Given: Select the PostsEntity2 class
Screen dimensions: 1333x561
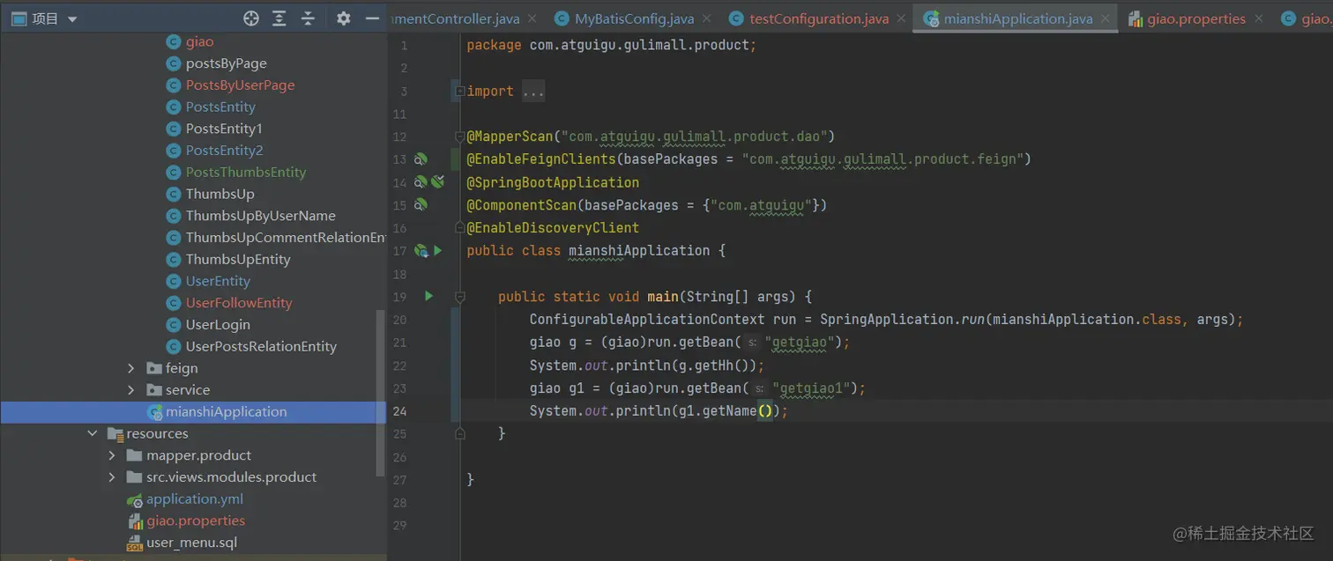Looking at the screenshot, I should [224, 151].
